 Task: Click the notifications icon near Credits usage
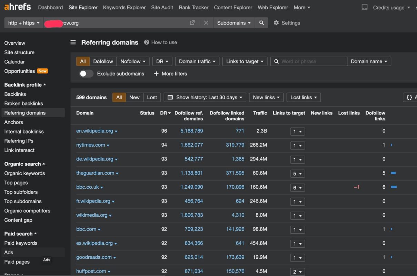click(x=365, y=7)
